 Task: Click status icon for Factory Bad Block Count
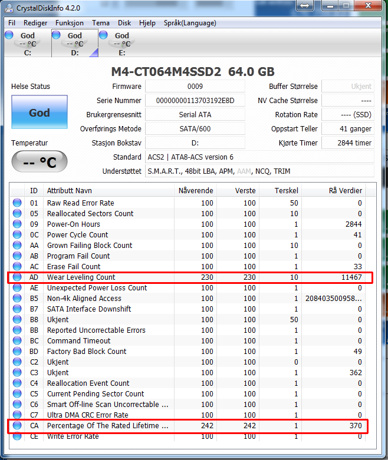[x=17, y=351]
